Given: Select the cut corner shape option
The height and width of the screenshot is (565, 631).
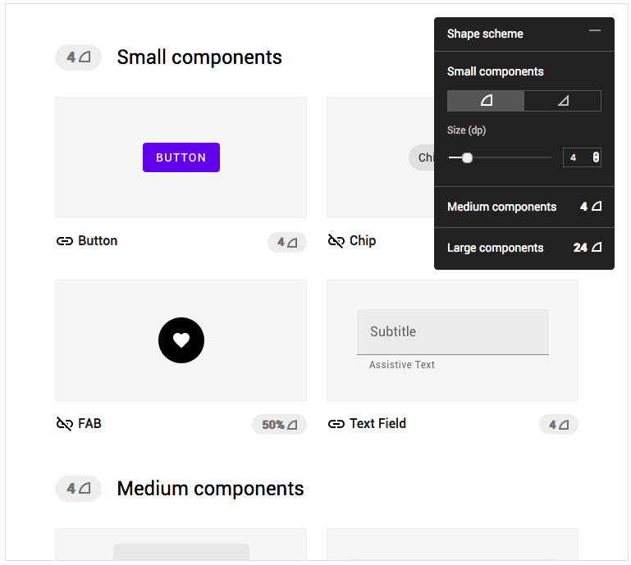Looking at the screenshot, I should 562,101.
